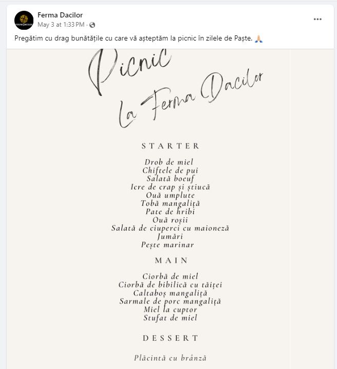337x369 pixels.
Task: Open the Ferma Dacilor page name link
Action: [60, 15]
